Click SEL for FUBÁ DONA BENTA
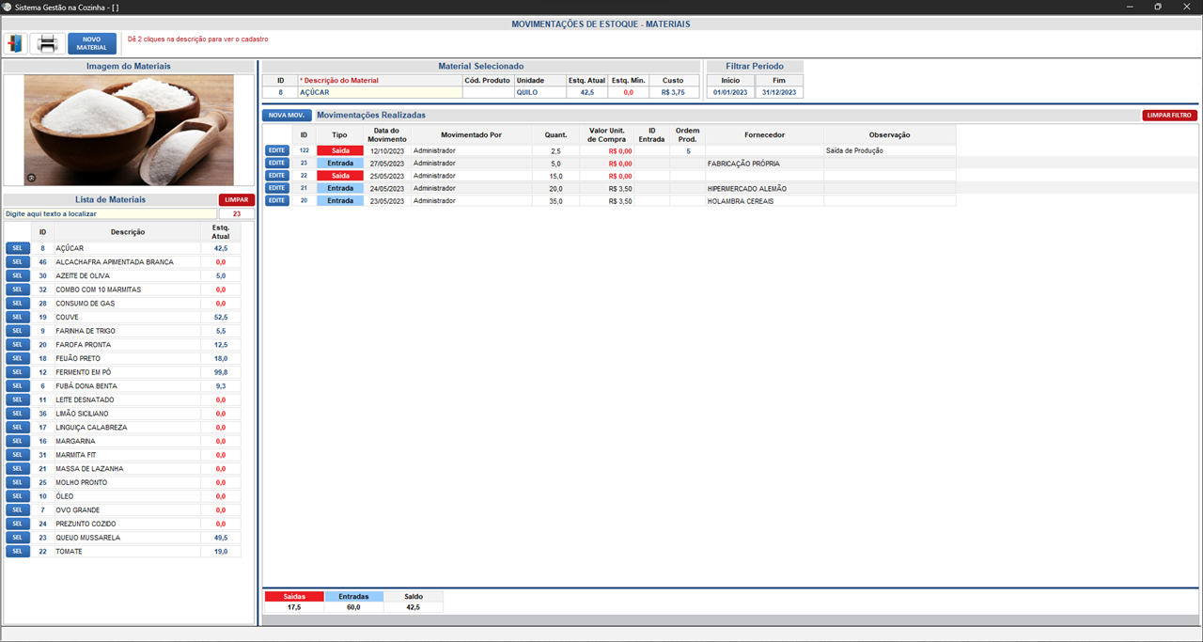Image resolution: width=1203 pixels, height=642 pixels. [x=18, y=386]
